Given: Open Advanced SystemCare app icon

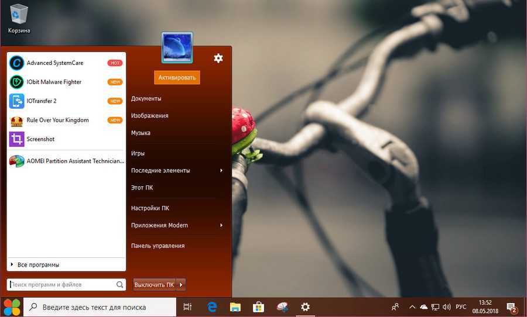Looking at the screenshot, I should [17, 63].
